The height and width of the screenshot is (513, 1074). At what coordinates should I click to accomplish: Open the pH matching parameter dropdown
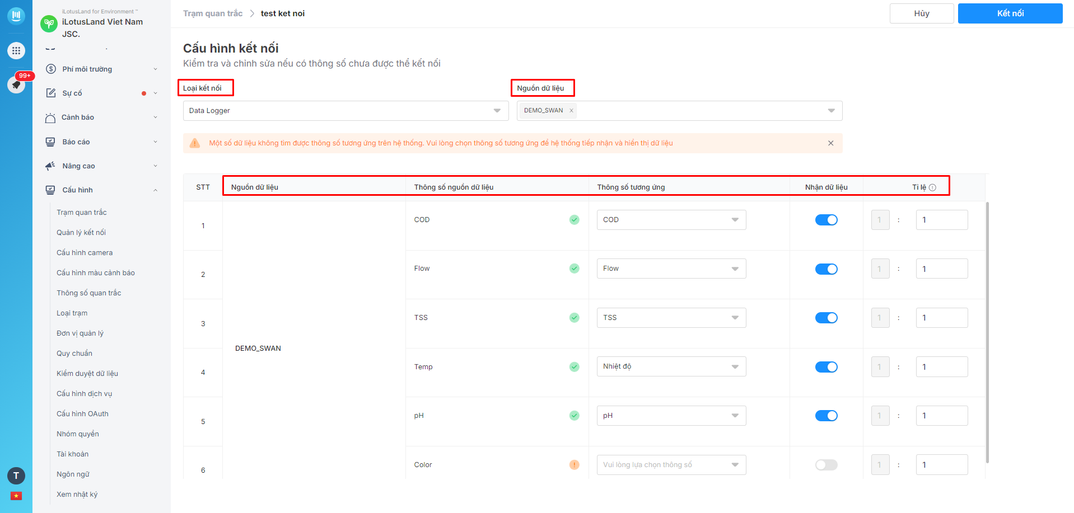point(671,416)
